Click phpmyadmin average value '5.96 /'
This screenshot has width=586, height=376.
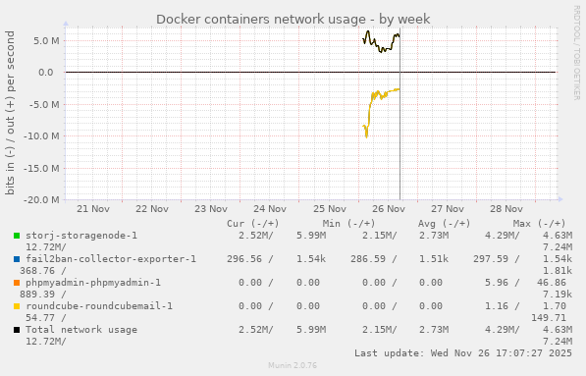pos(503,283)
